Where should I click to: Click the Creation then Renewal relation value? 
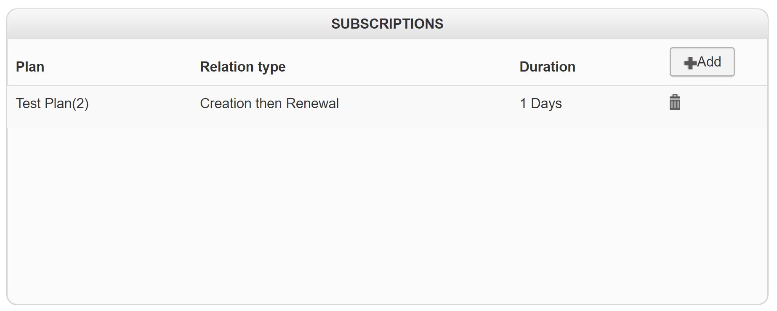point(269,103)
